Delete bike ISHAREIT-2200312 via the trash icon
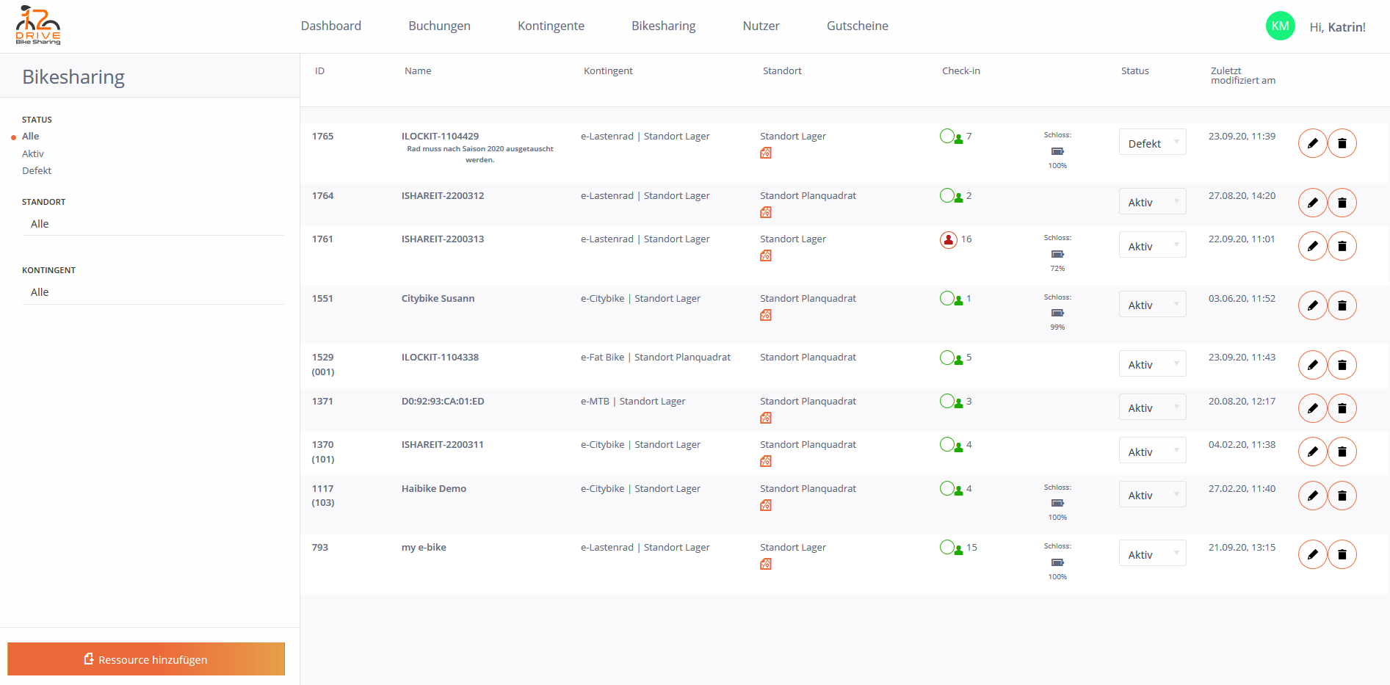Screen dimensions: 1390x685 click(x=1342, y=203)
